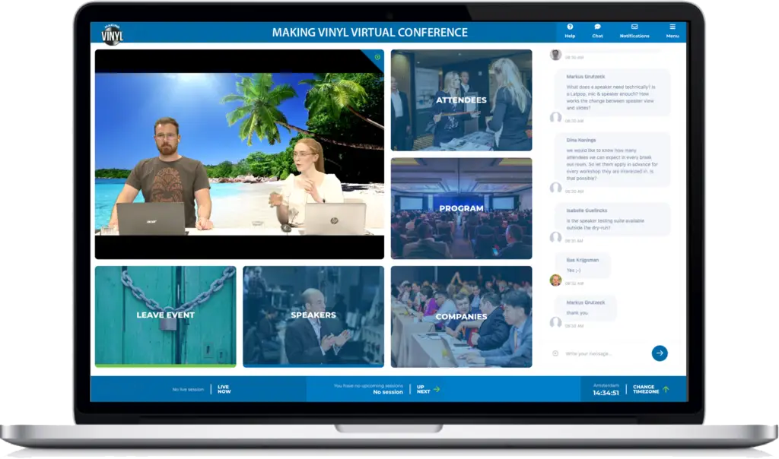Click the green icon in the video corner
Viewport: 779px width, 459px height.
coord(377,57)
